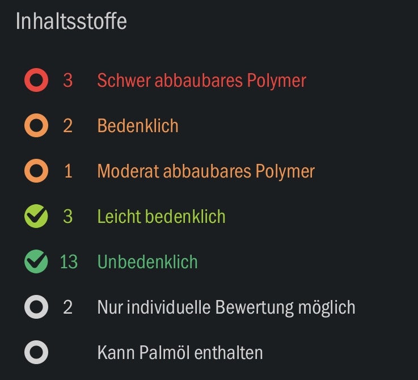Open the Bedenklich ingredients entry
The width and height of the screenshot is (418, 380).
pos(138,125)
